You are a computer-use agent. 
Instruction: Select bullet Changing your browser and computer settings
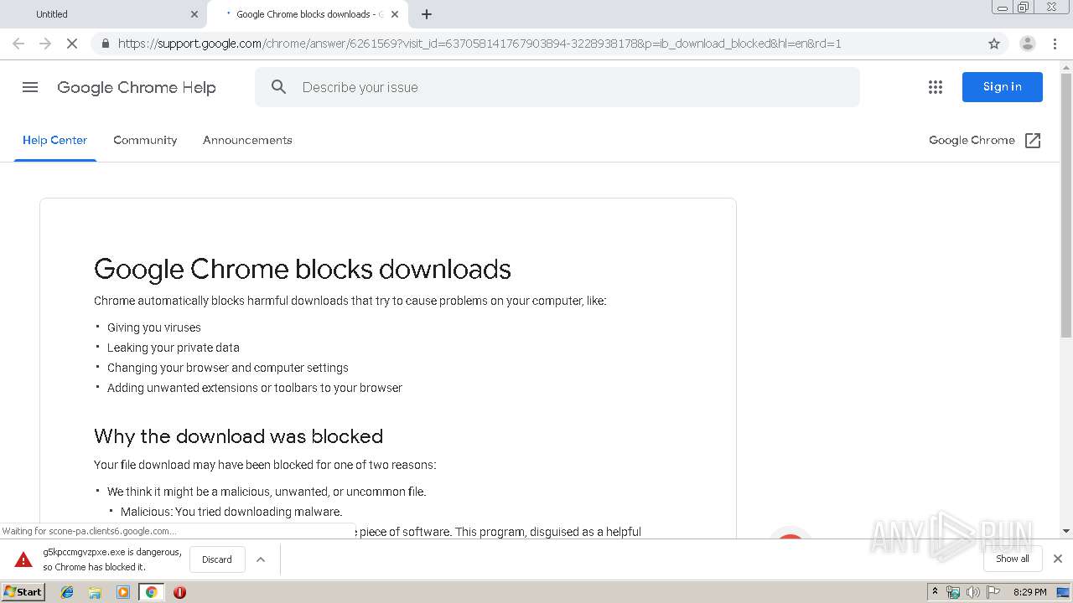(x=228, y=368)
